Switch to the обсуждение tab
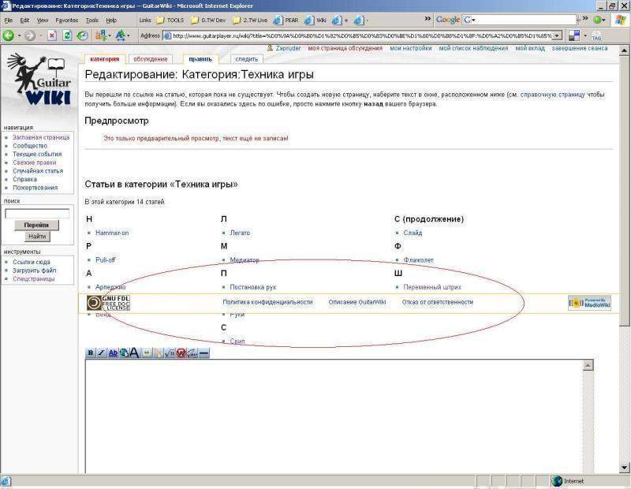 151,59
